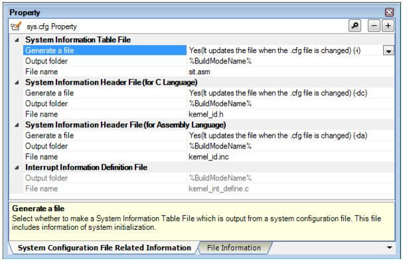Close the Property panel

pos(389,12)
